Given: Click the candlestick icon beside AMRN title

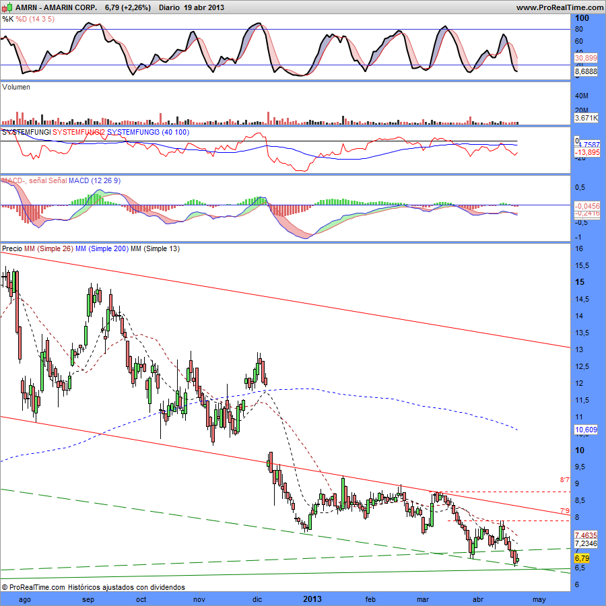Looking at the screenshot, I should tap(7, 7).
